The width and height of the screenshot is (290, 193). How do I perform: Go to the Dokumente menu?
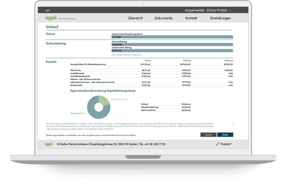[x=163, y=18]
